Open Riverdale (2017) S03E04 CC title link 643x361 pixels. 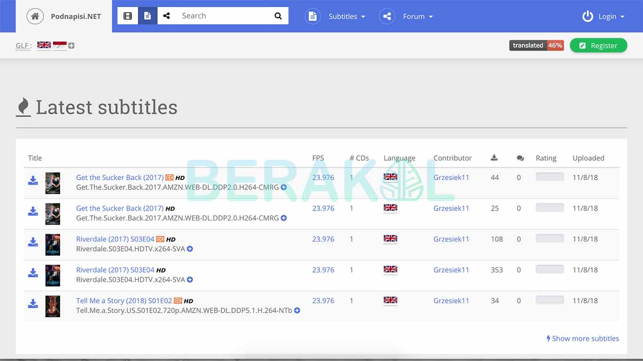click(115, 239)
